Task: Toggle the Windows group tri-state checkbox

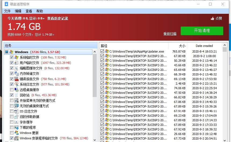Action: coord(6,52)
